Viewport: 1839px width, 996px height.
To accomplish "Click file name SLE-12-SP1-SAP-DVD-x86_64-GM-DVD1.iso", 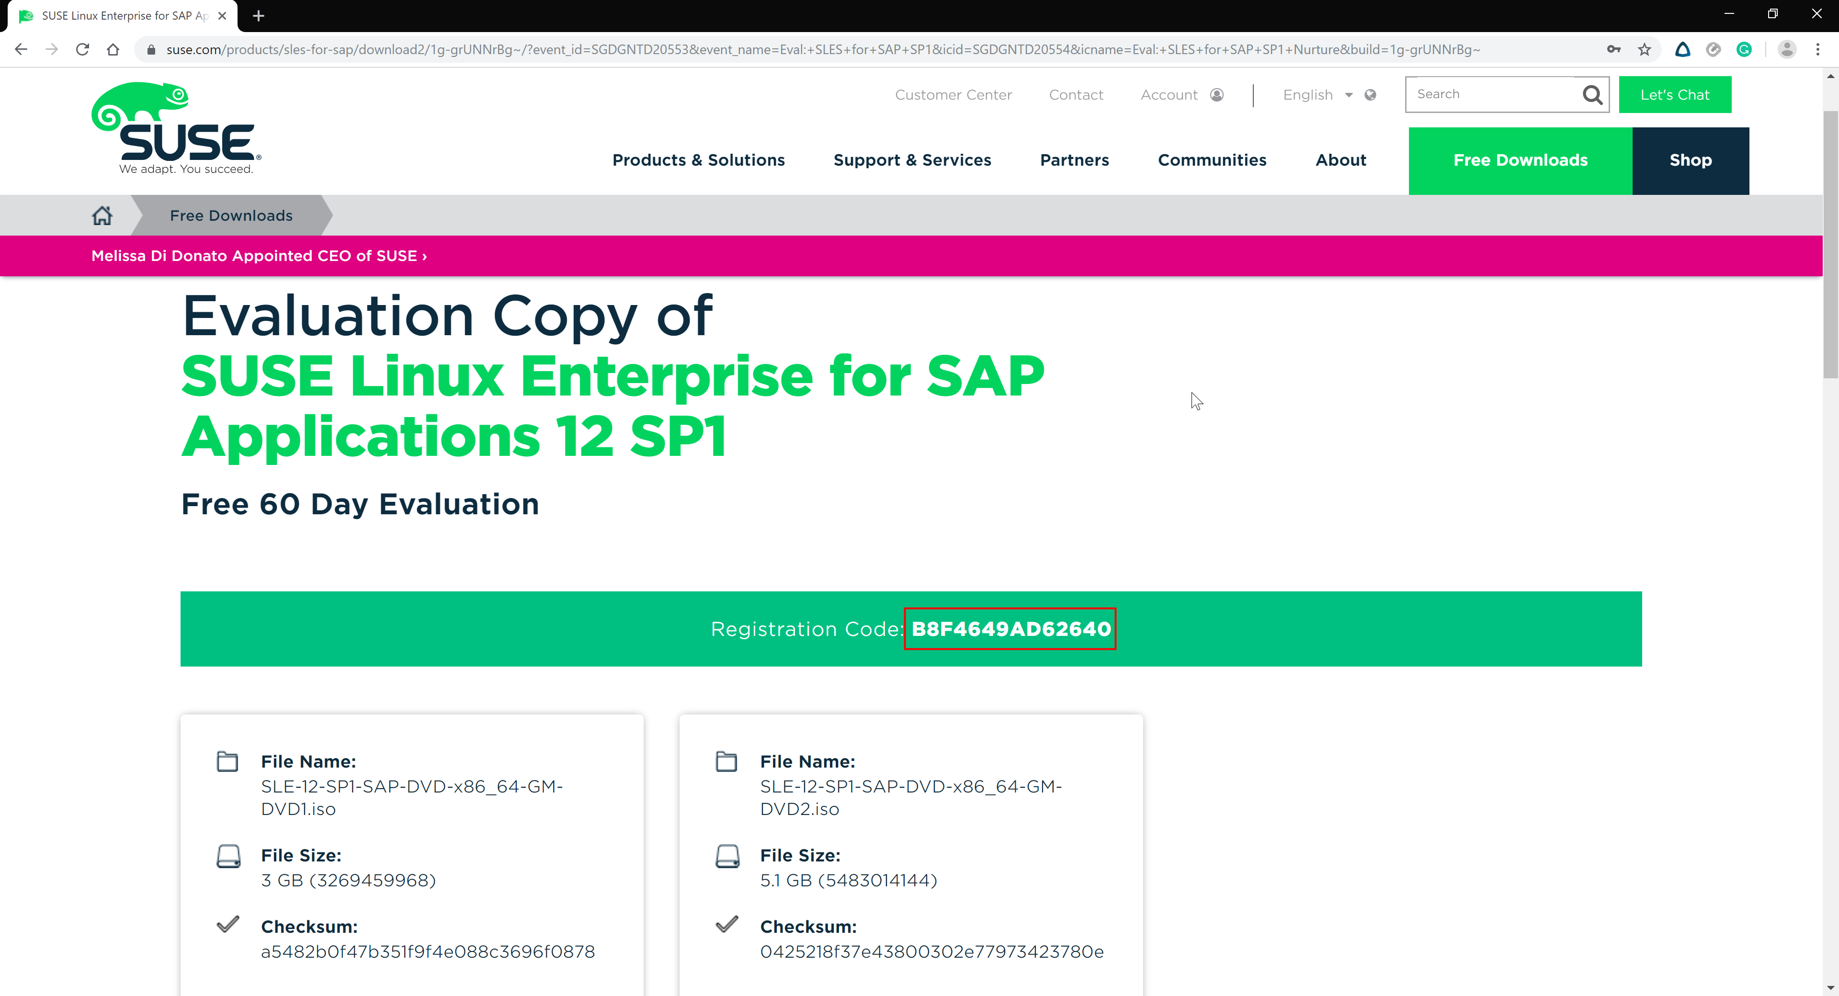I will (412, 797).
